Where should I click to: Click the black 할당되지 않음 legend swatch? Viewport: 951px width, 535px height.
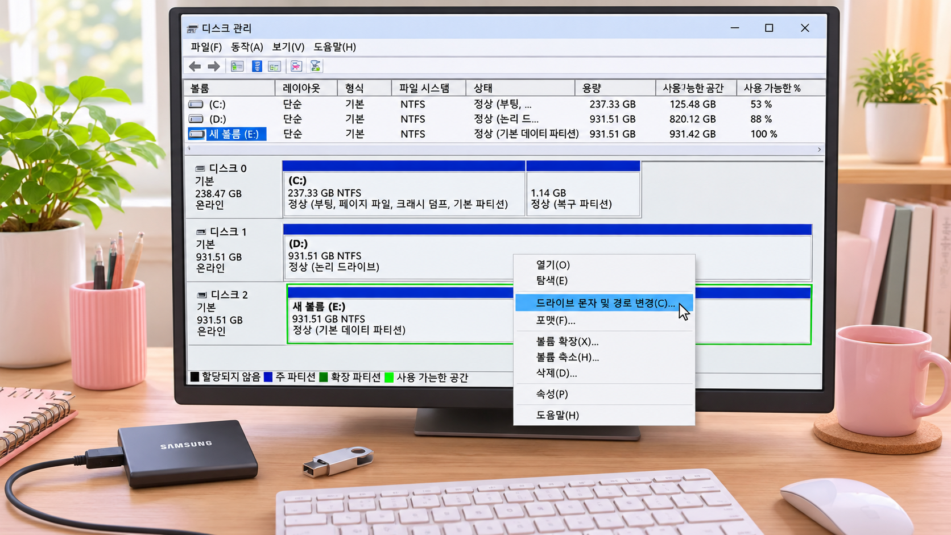(x=195, y=377)
